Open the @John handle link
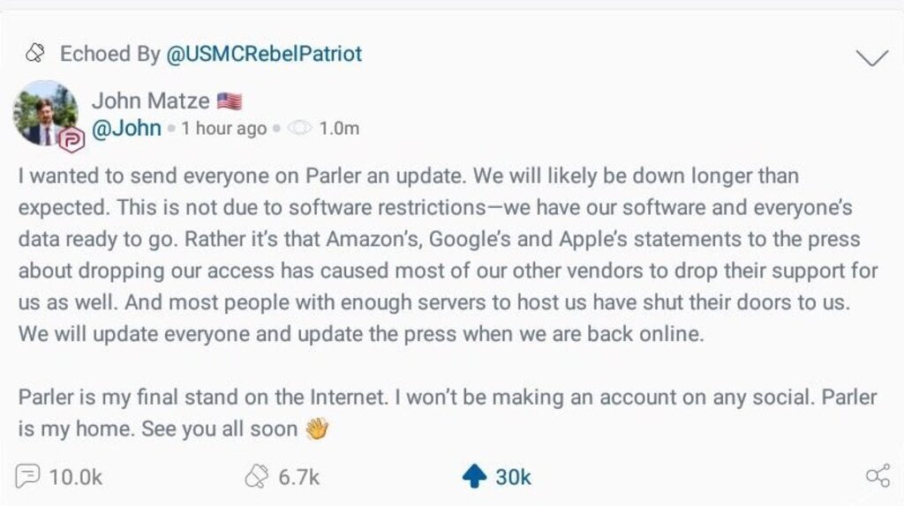This screenshot has height=506, width=904. (x=126, y=129)
